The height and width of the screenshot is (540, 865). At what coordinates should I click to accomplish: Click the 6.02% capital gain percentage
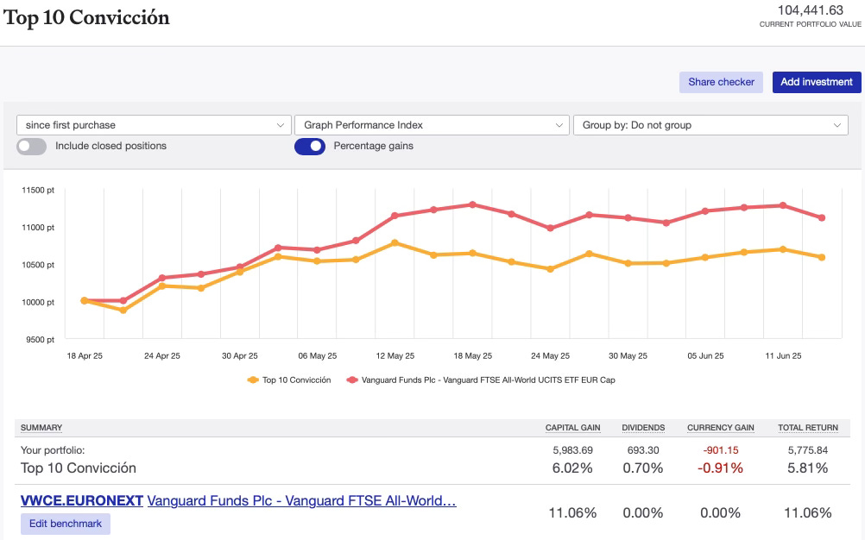click(x=572, y=468)
